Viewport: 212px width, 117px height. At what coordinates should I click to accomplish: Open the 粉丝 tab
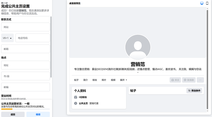click(94, 80)
